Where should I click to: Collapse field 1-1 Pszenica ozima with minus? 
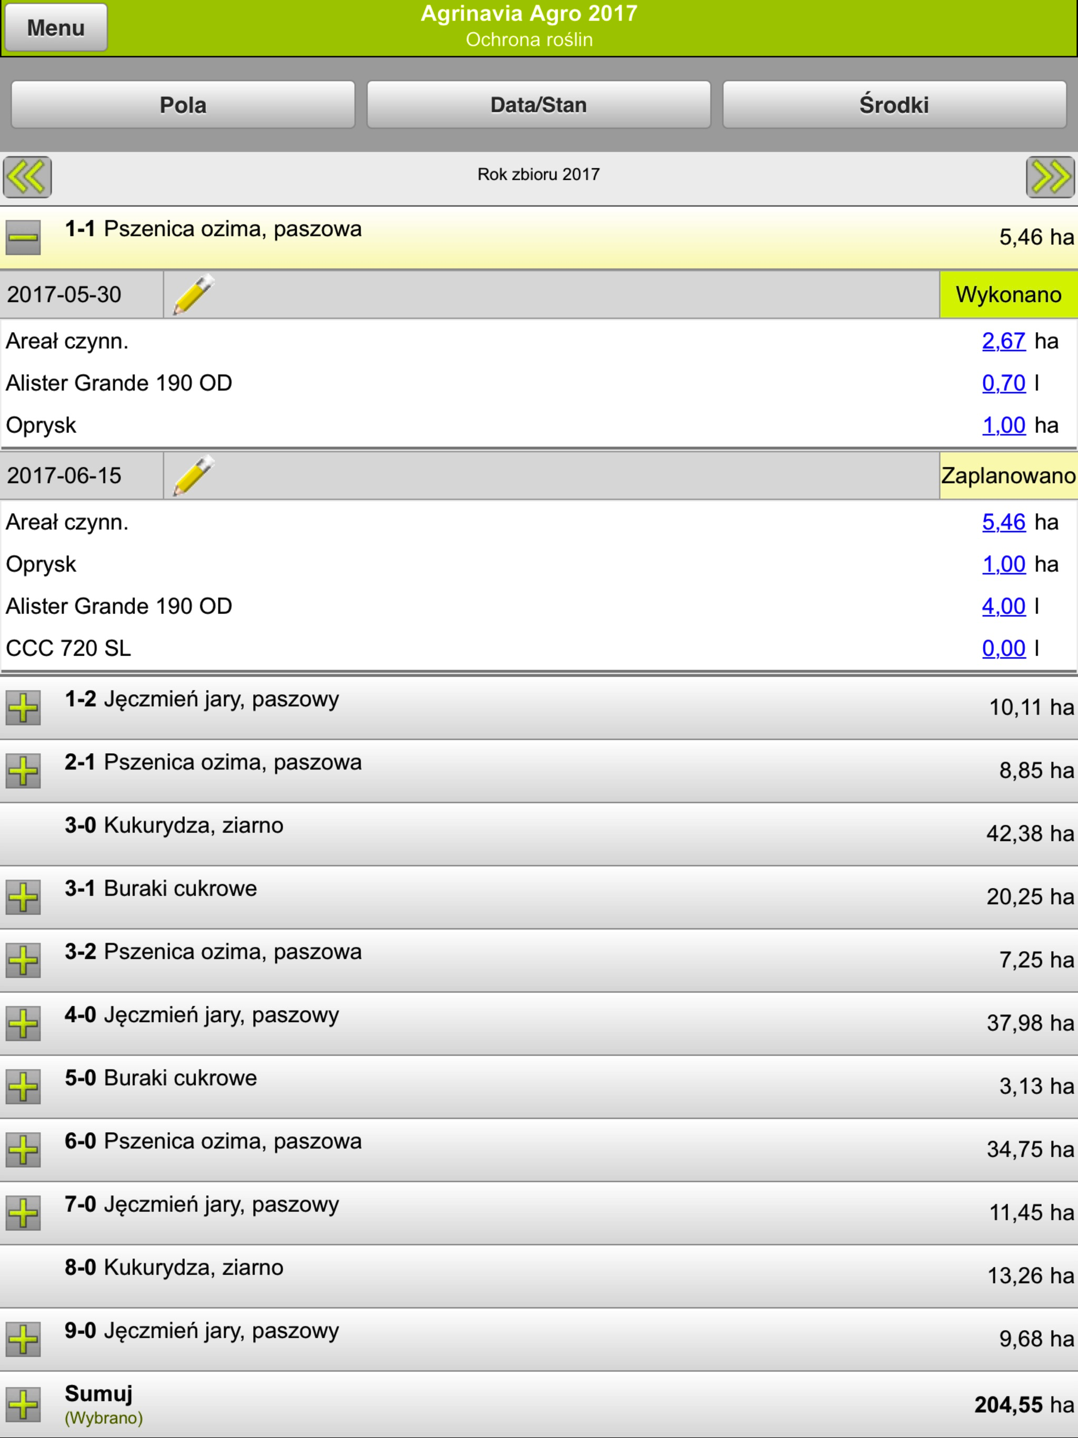[x=23, y=237]
